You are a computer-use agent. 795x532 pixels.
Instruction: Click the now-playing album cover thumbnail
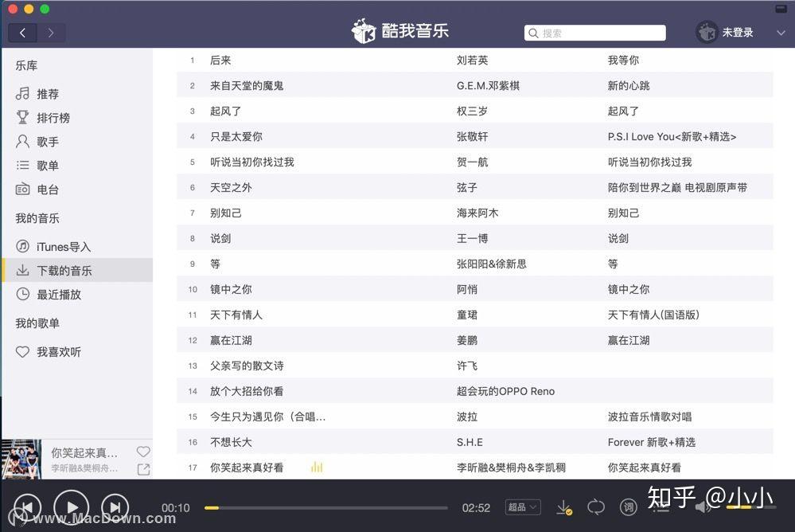[21, 460]
